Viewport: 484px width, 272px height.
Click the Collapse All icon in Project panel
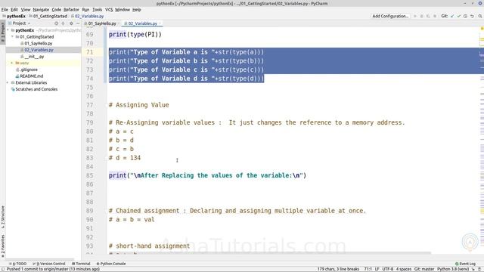pos(64,23)
